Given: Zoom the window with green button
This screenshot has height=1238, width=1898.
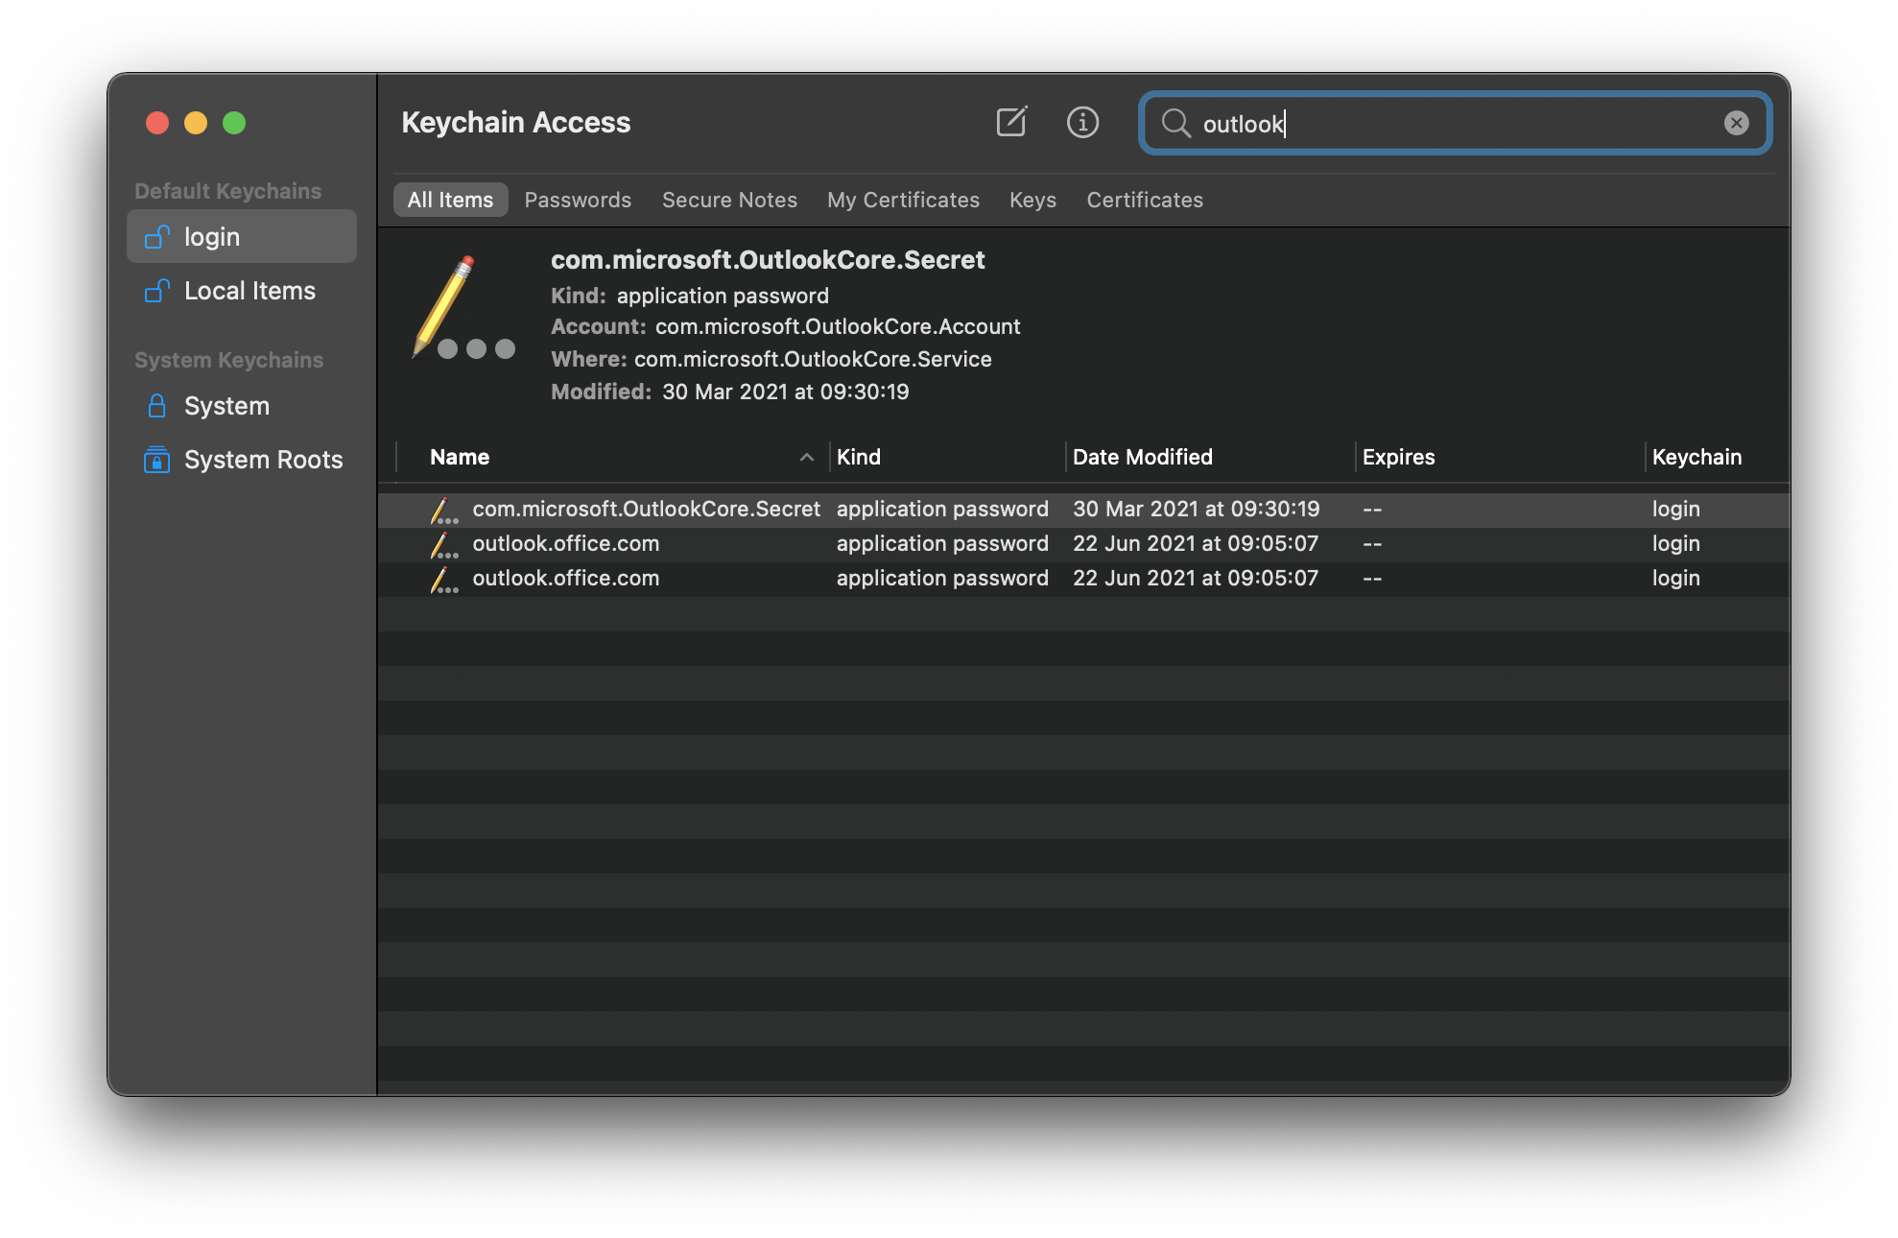Looking at the screenshot, I should 234,123.
